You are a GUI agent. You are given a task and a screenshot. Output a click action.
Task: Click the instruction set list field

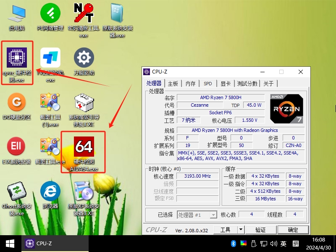[x=241, y=155]
